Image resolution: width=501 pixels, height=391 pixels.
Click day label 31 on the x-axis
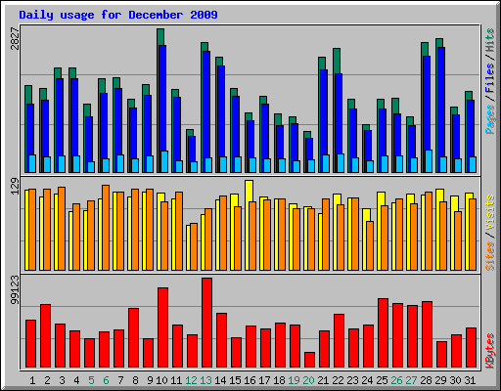[x=470, y=380]
